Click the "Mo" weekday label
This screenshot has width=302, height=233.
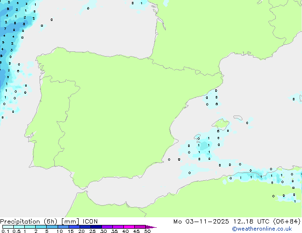[x=177, y=222]
